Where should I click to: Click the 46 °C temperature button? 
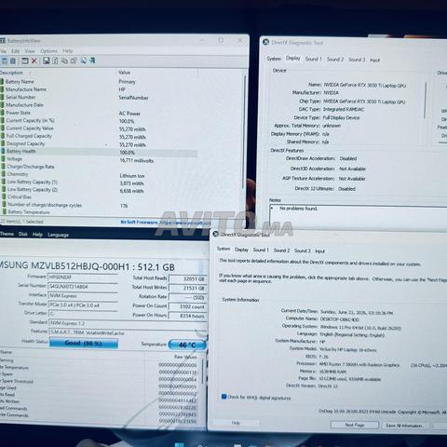click(x=187, y=345)
